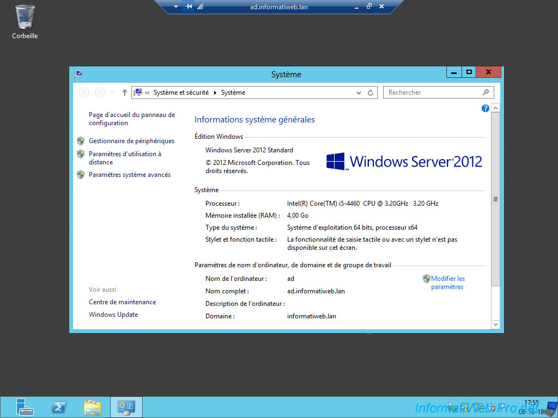The image size is (558, 418).
Task: Click the pin icon on the remote connection bar
Action: 189,7
